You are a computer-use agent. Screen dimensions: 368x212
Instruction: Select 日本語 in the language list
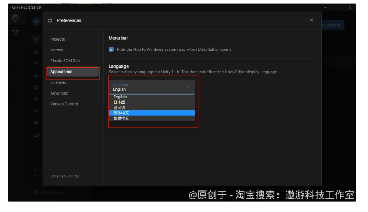click(152, 102)
